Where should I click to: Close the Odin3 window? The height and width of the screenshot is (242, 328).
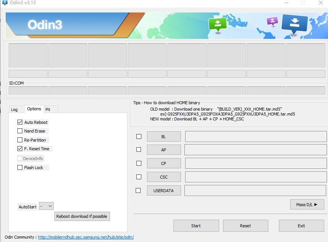[321, 3]
